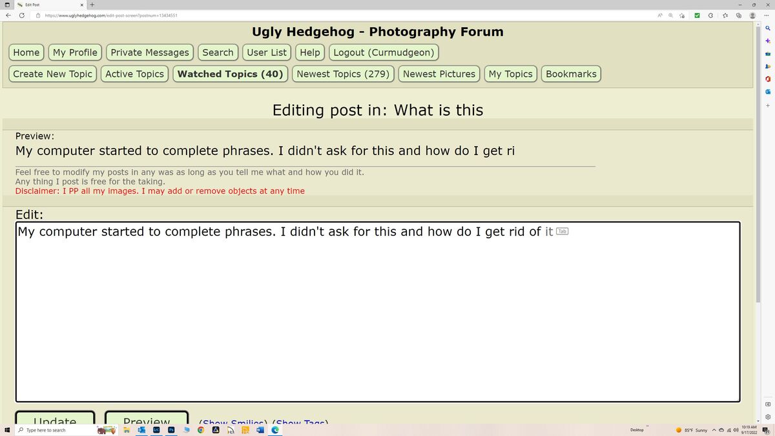This screenshot has width=775, height=436.
Task: Open the Edge browser settings gear in sidebar
Action: [x=768, y=417]
